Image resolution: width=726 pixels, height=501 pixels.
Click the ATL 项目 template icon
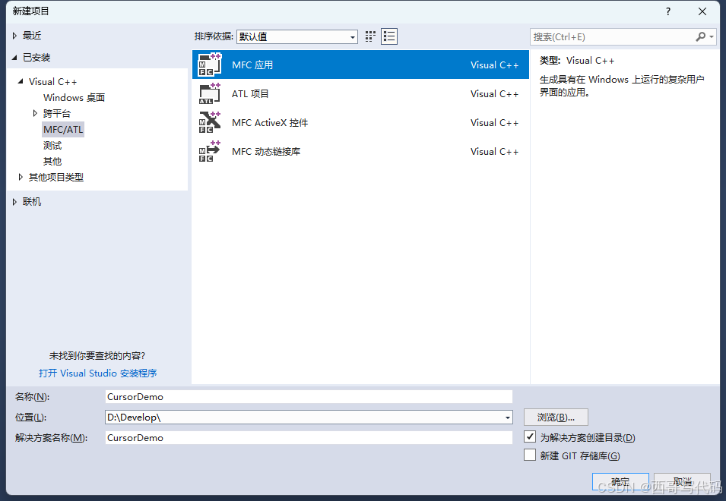209,94
